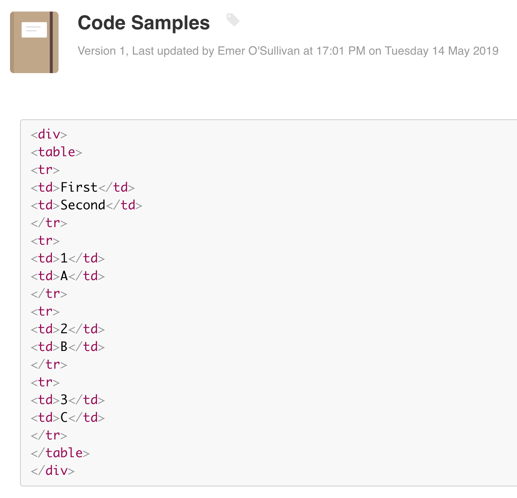
Task: Click the <td>B</td> code line
Action: (x=68, y=346)
